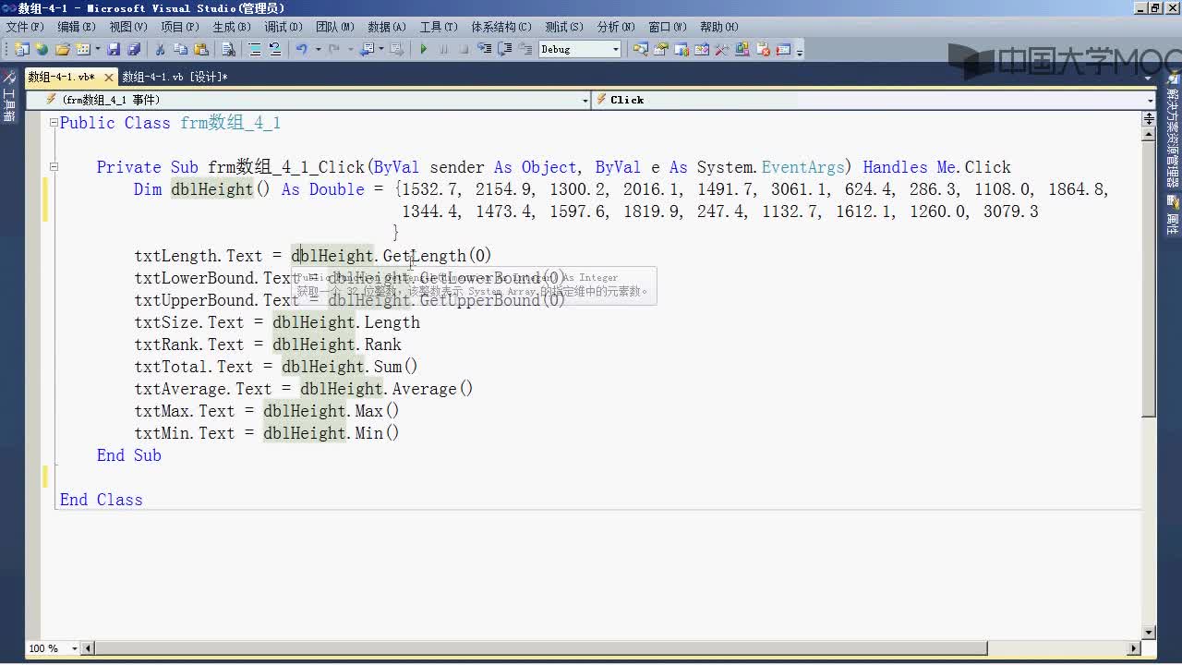The height and width of the screenshot is (665, 1182).
Task: Click on txtLength.Text in the code
Action: pos(199,256)
